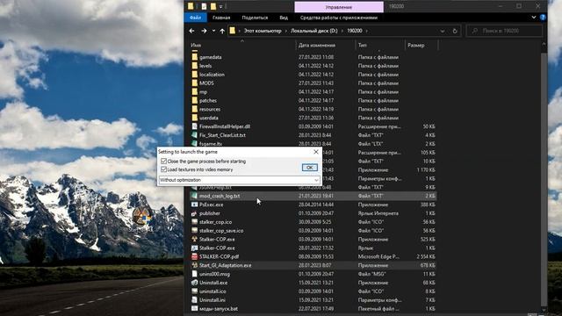This screenshot has height=316, width=562.
Task: Click 'Этот компьютер' in the breadcrumb
Action: point(263,31)
